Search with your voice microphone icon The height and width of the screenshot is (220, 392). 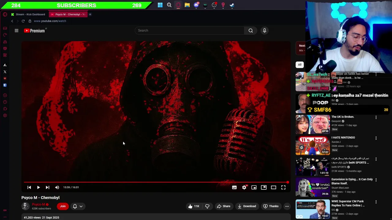pos(265,31)
